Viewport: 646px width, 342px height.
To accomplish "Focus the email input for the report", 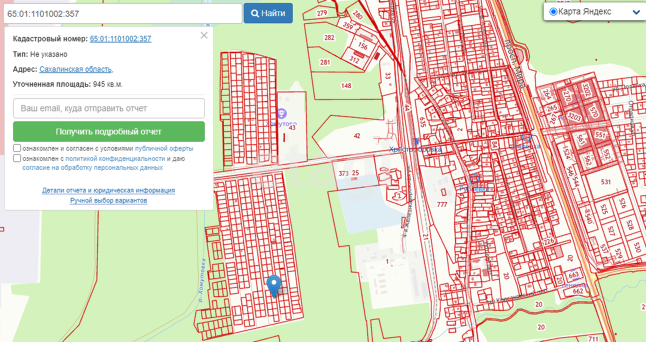I will pyautogui.click(x=108, y=108).
